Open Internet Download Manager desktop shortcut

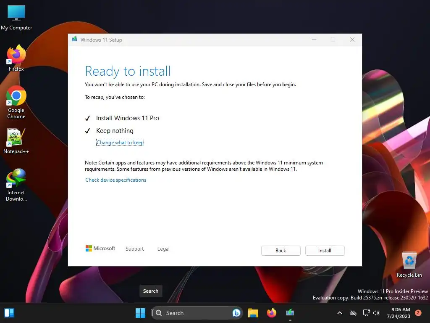pos(16,185)
